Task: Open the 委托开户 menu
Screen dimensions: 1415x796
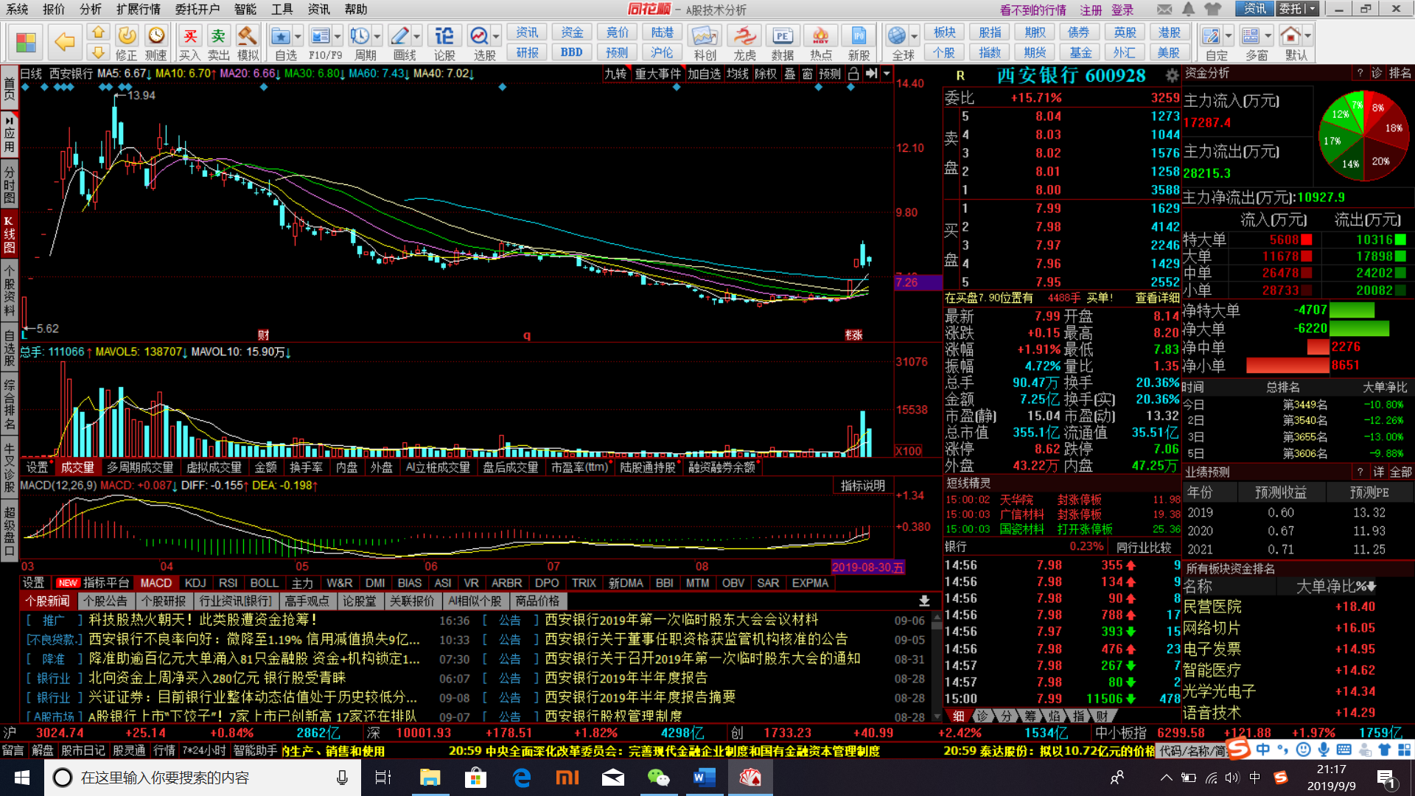Action: pyautogui.click(x=197, y=9)
